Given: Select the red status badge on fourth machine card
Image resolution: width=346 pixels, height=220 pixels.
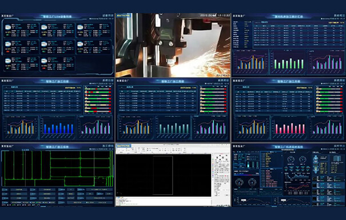Looking at the screenshot, I should [8, 51].
